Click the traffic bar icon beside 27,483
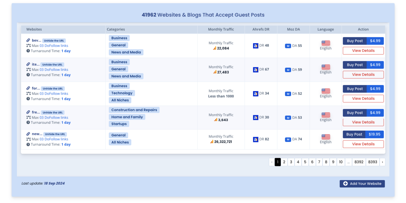The image size is (406, 203). [215, 72]
